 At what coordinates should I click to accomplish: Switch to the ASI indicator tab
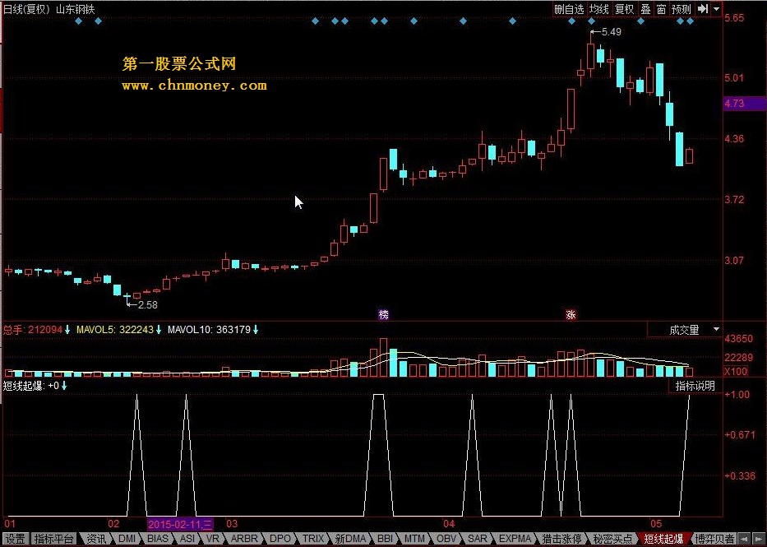click(x=187, y=539)
